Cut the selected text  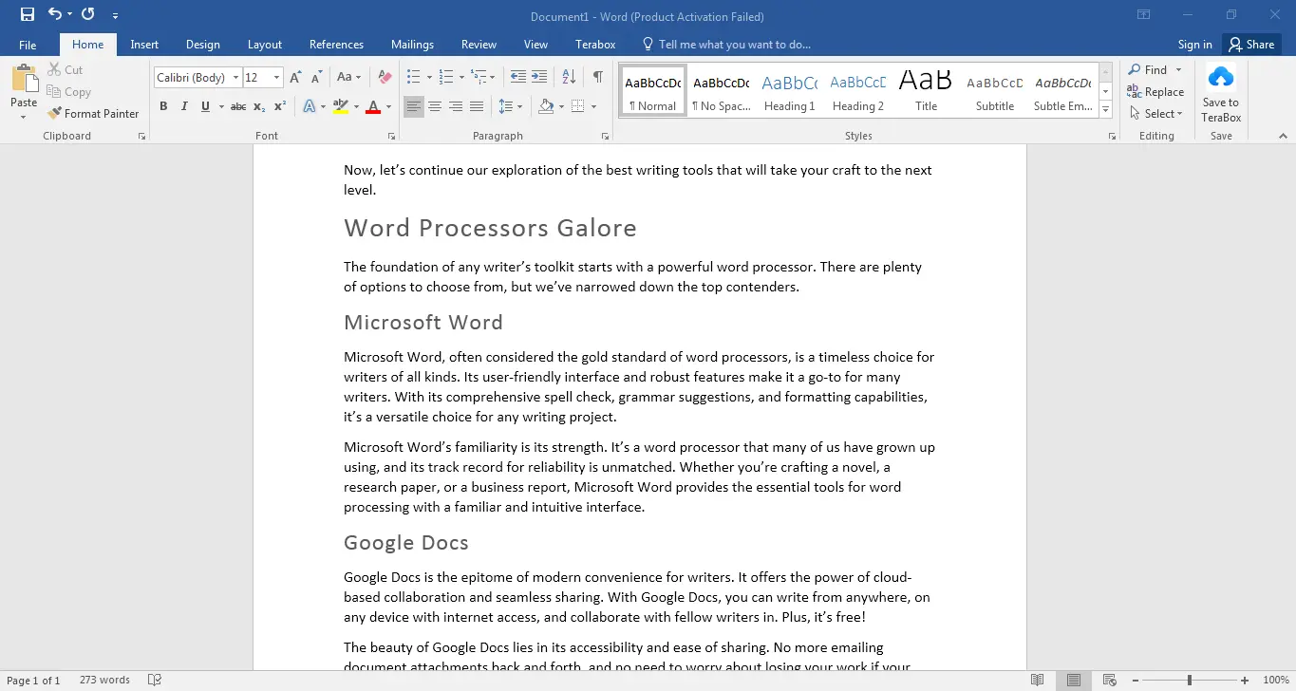click(x=65, y=70)
